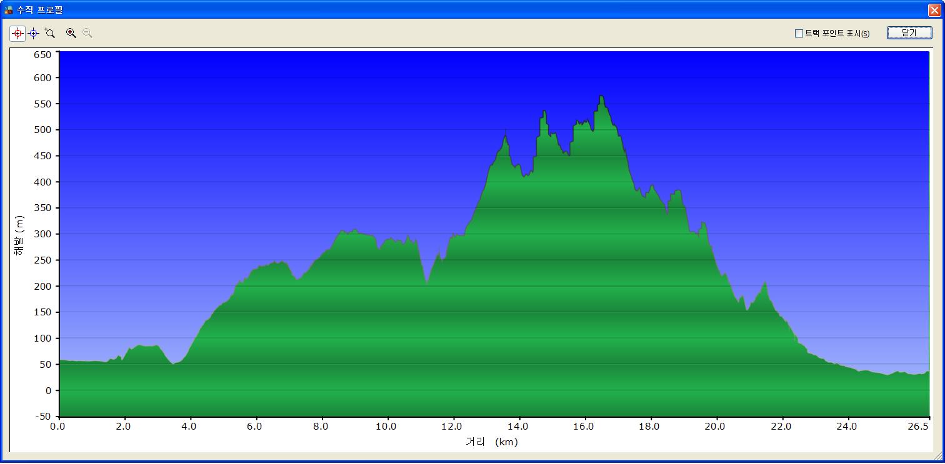Click the grayed-out zoom out magnifier
The image size is (945, 464).
pos(87,34)
